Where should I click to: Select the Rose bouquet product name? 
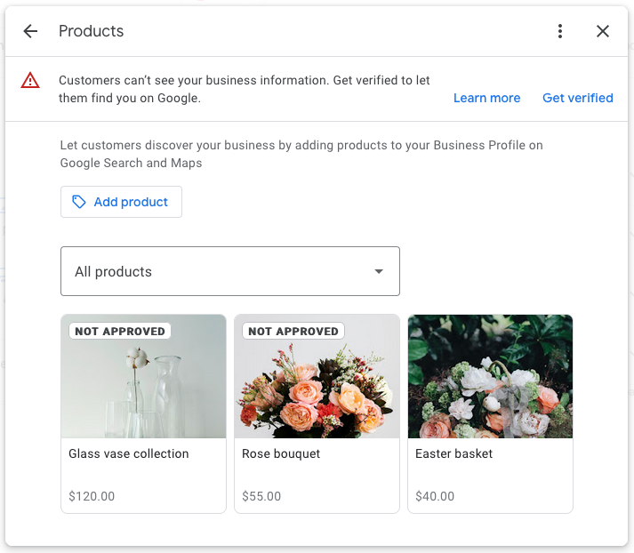pyautogui.click(x=281, y=453)
